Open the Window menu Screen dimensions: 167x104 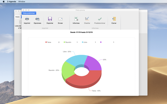(22, 2)
